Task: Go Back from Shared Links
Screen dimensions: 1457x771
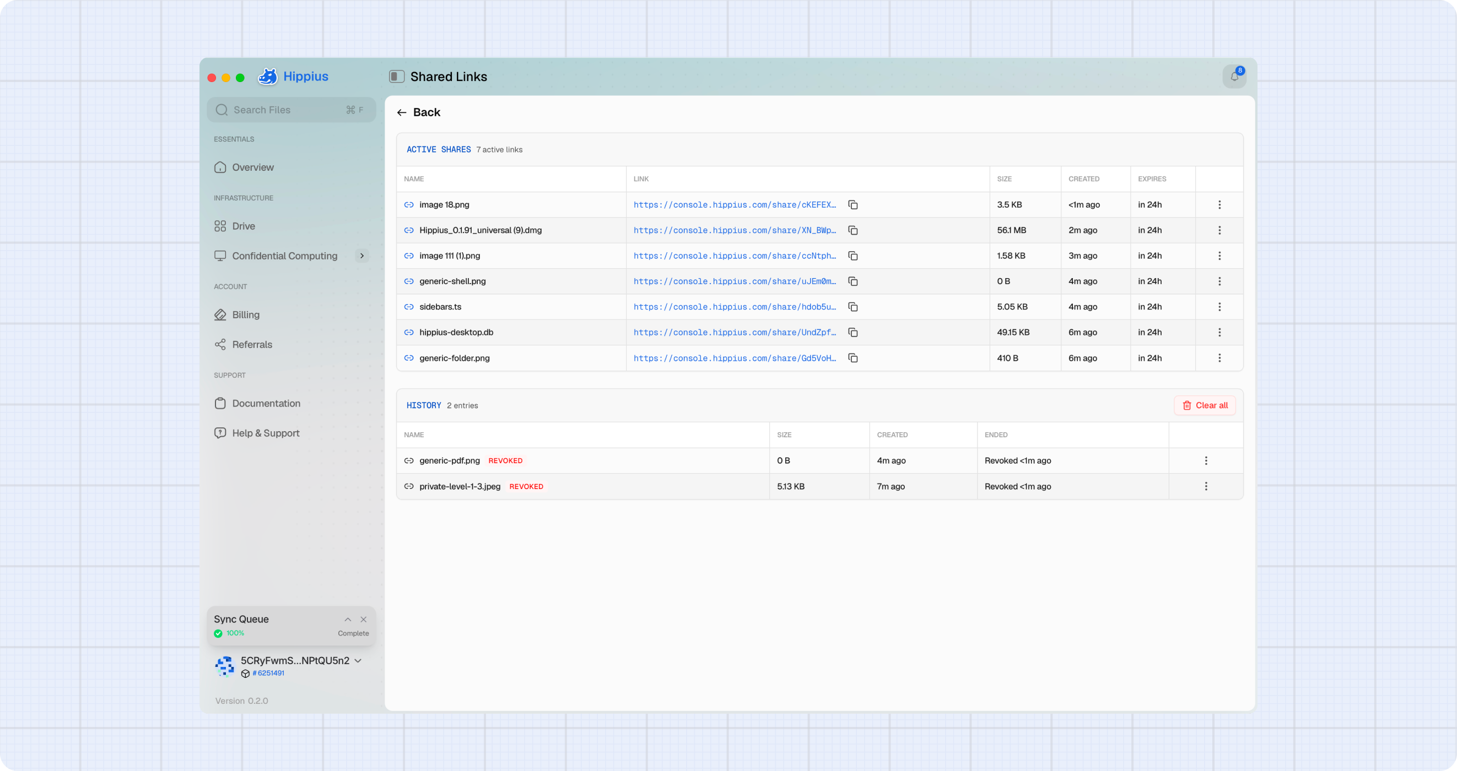Action: click(419, 112)
